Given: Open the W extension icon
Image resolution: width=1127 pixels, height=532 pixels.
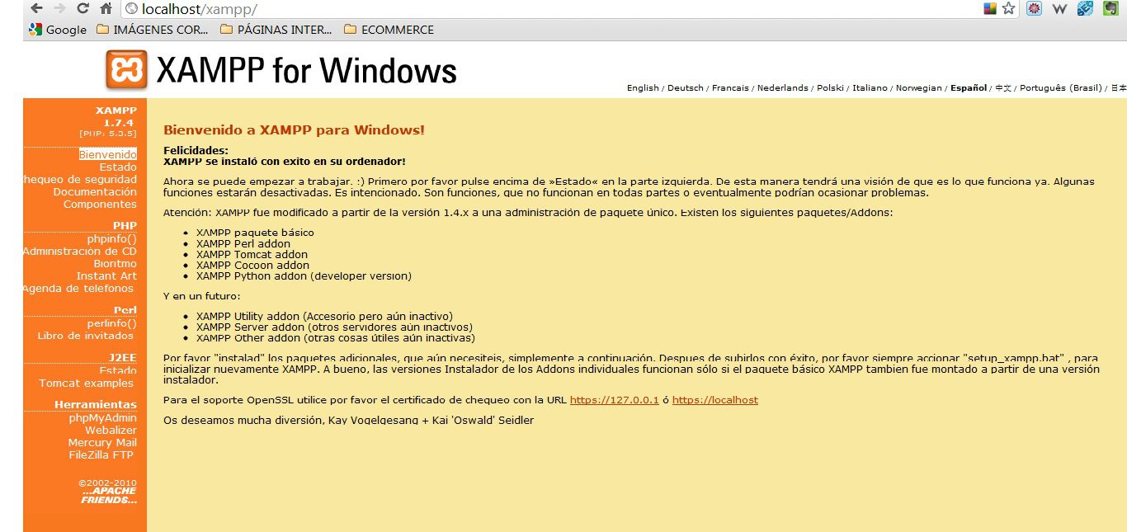Looking at the screenshot, I should click(1060, 9).
